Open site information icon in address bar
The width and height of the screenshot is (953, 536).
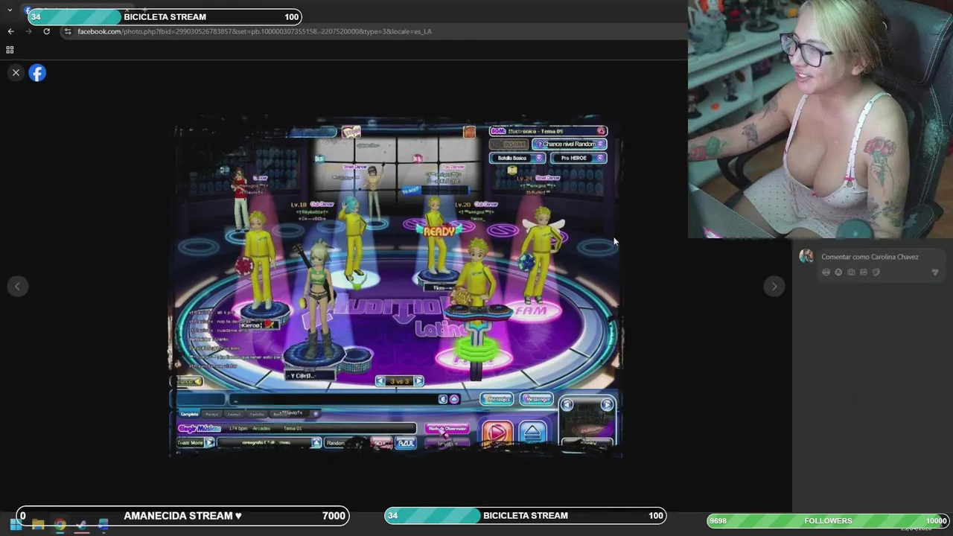coord(68,31)
